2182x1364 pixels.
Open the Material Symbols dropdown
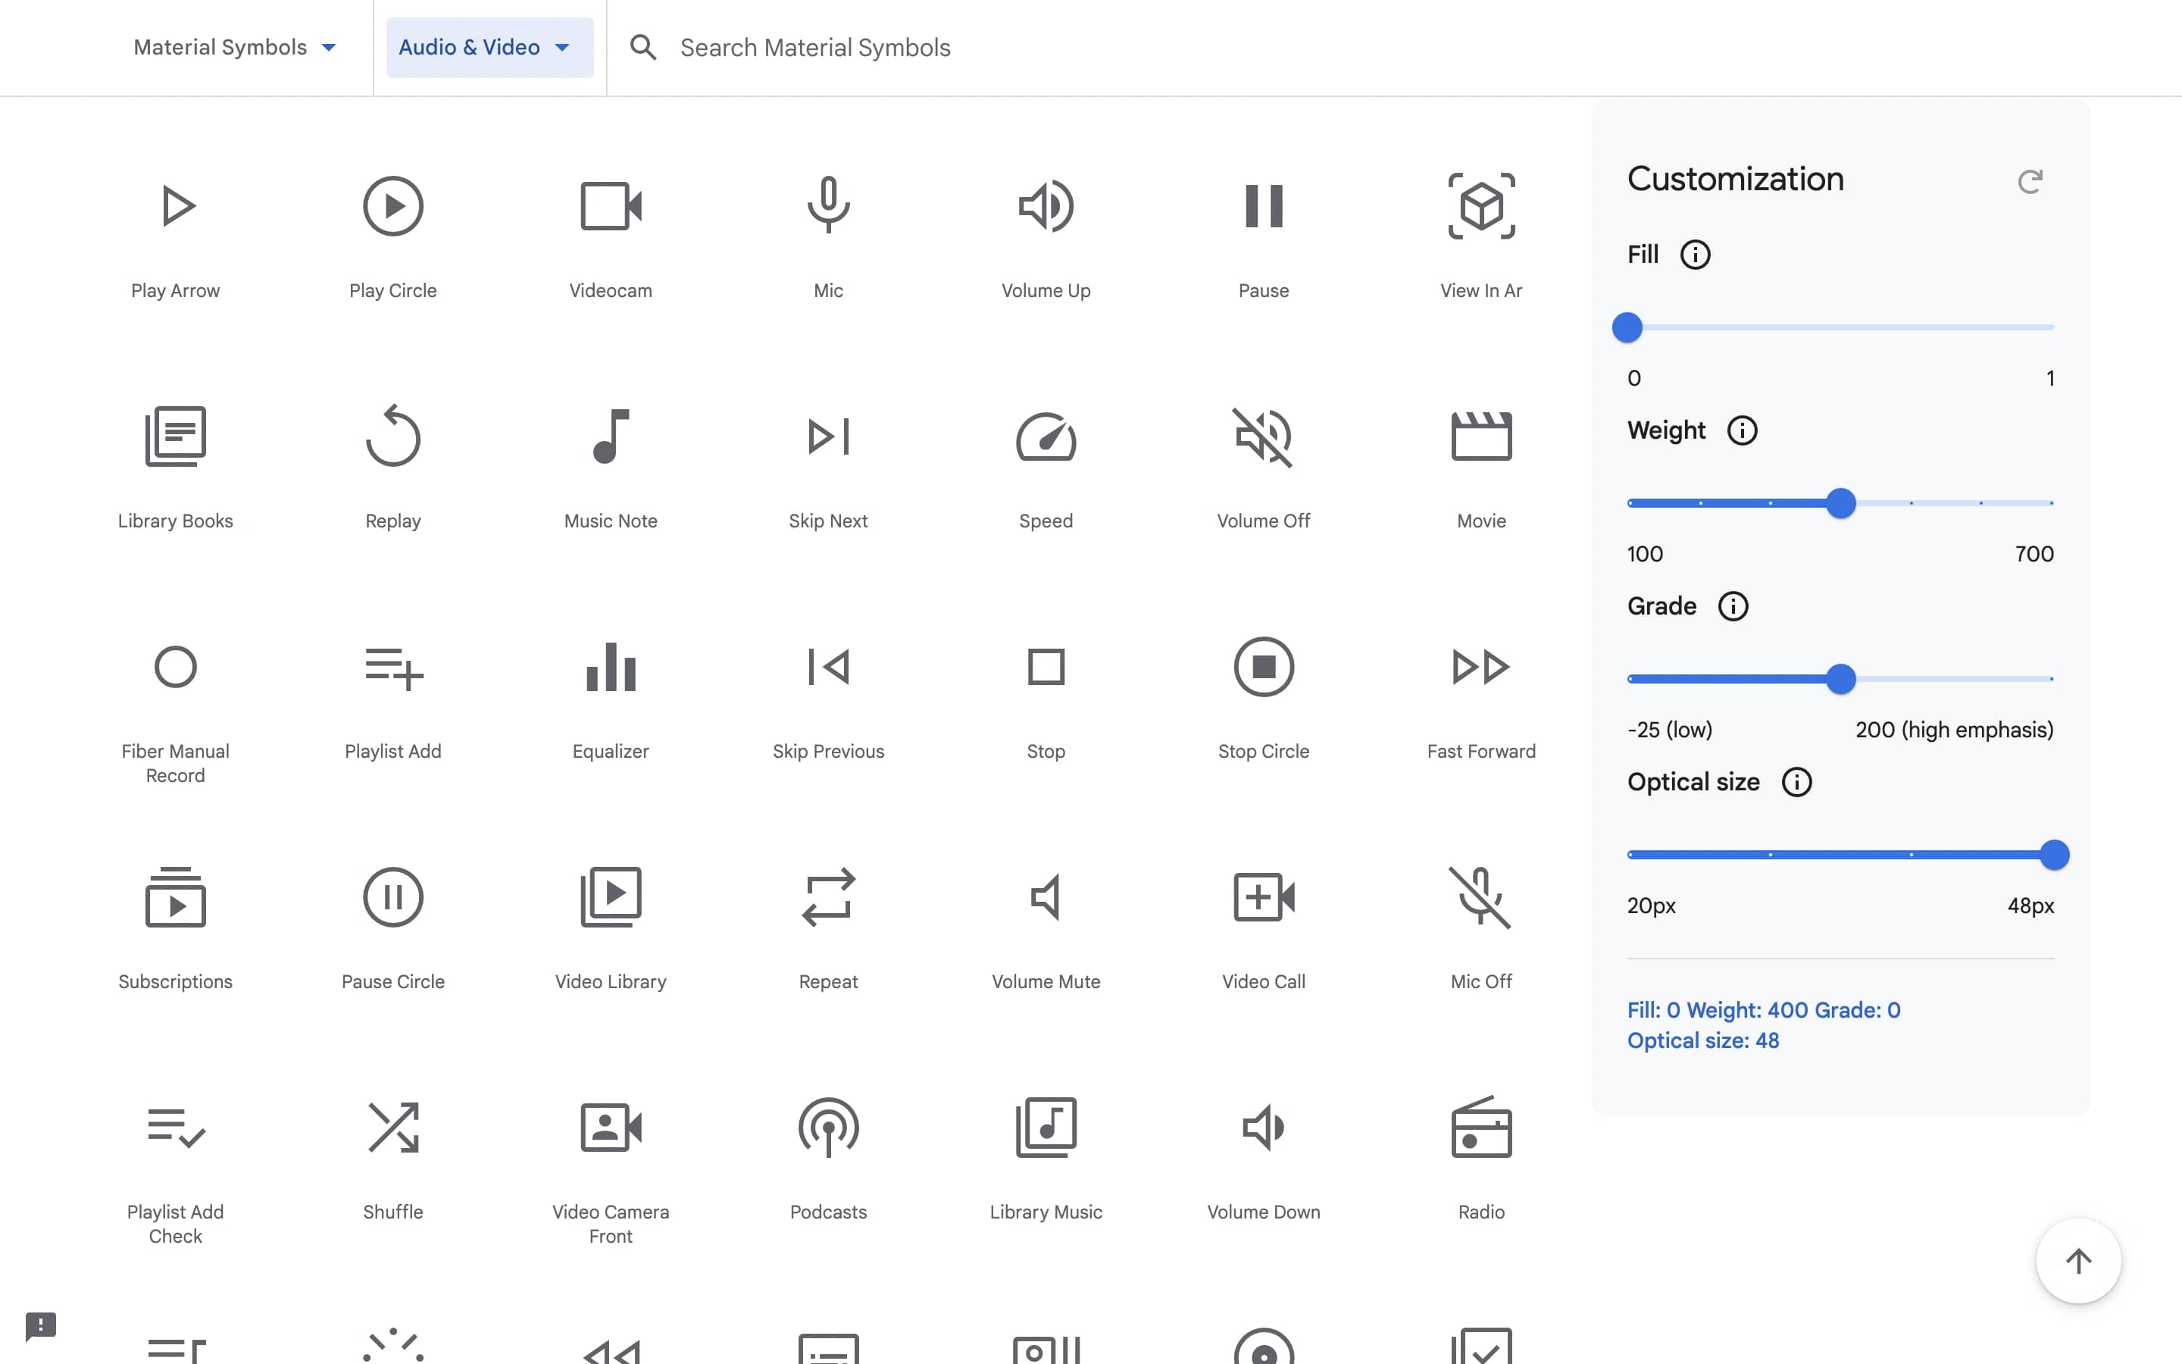tap(234, 47)
